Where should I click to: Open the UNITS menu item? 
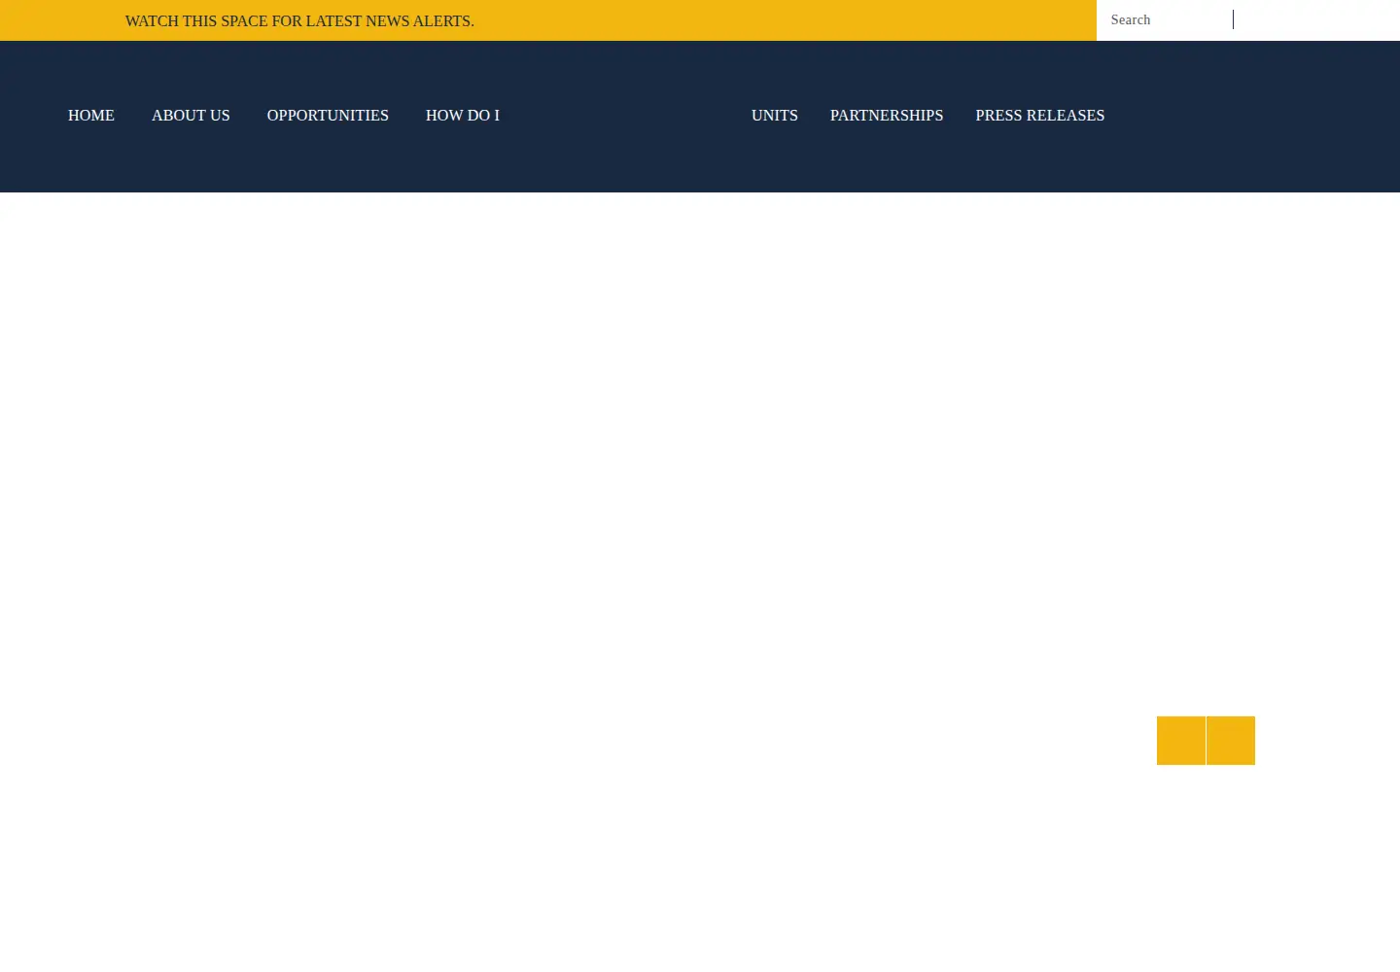point(775,116)
